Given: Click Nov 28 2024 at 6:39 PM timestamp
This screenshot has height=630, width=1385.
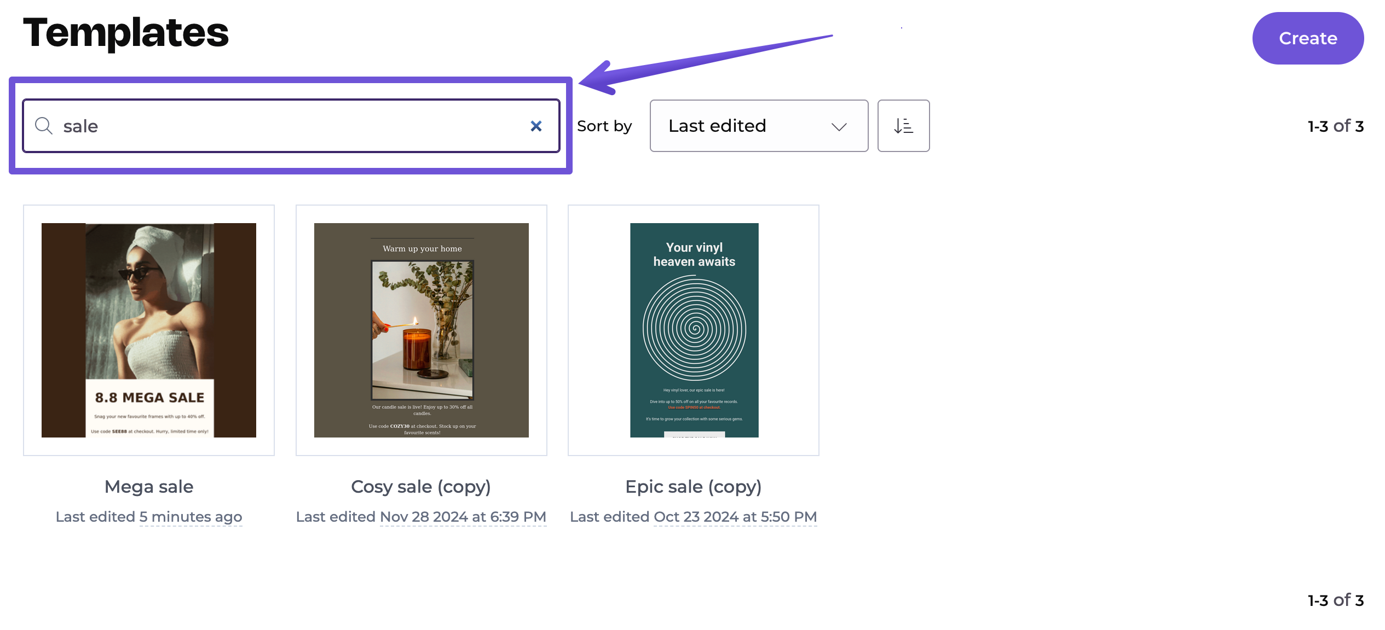Looking at the screenshot, I should 463,517.
